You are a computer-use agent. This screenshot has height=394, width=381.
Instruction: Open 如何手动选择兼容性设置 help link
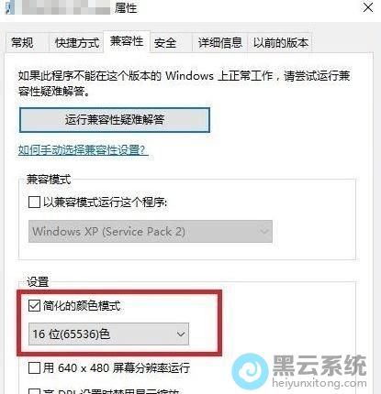[83, 150]
